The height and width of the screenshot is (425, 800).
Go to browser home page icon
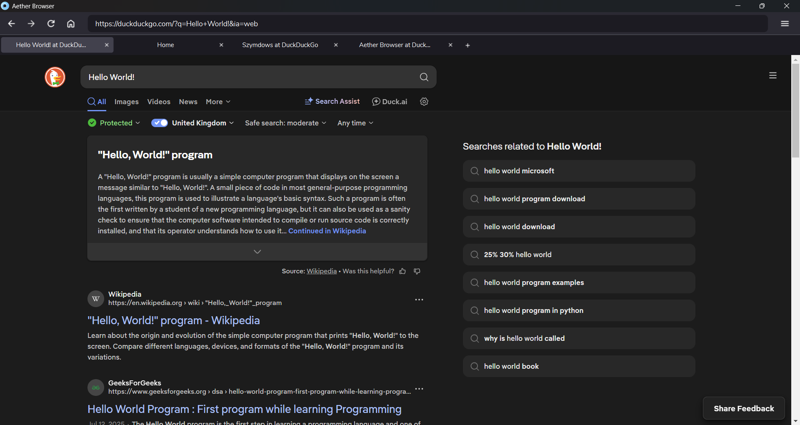click(x=71, y=24)
